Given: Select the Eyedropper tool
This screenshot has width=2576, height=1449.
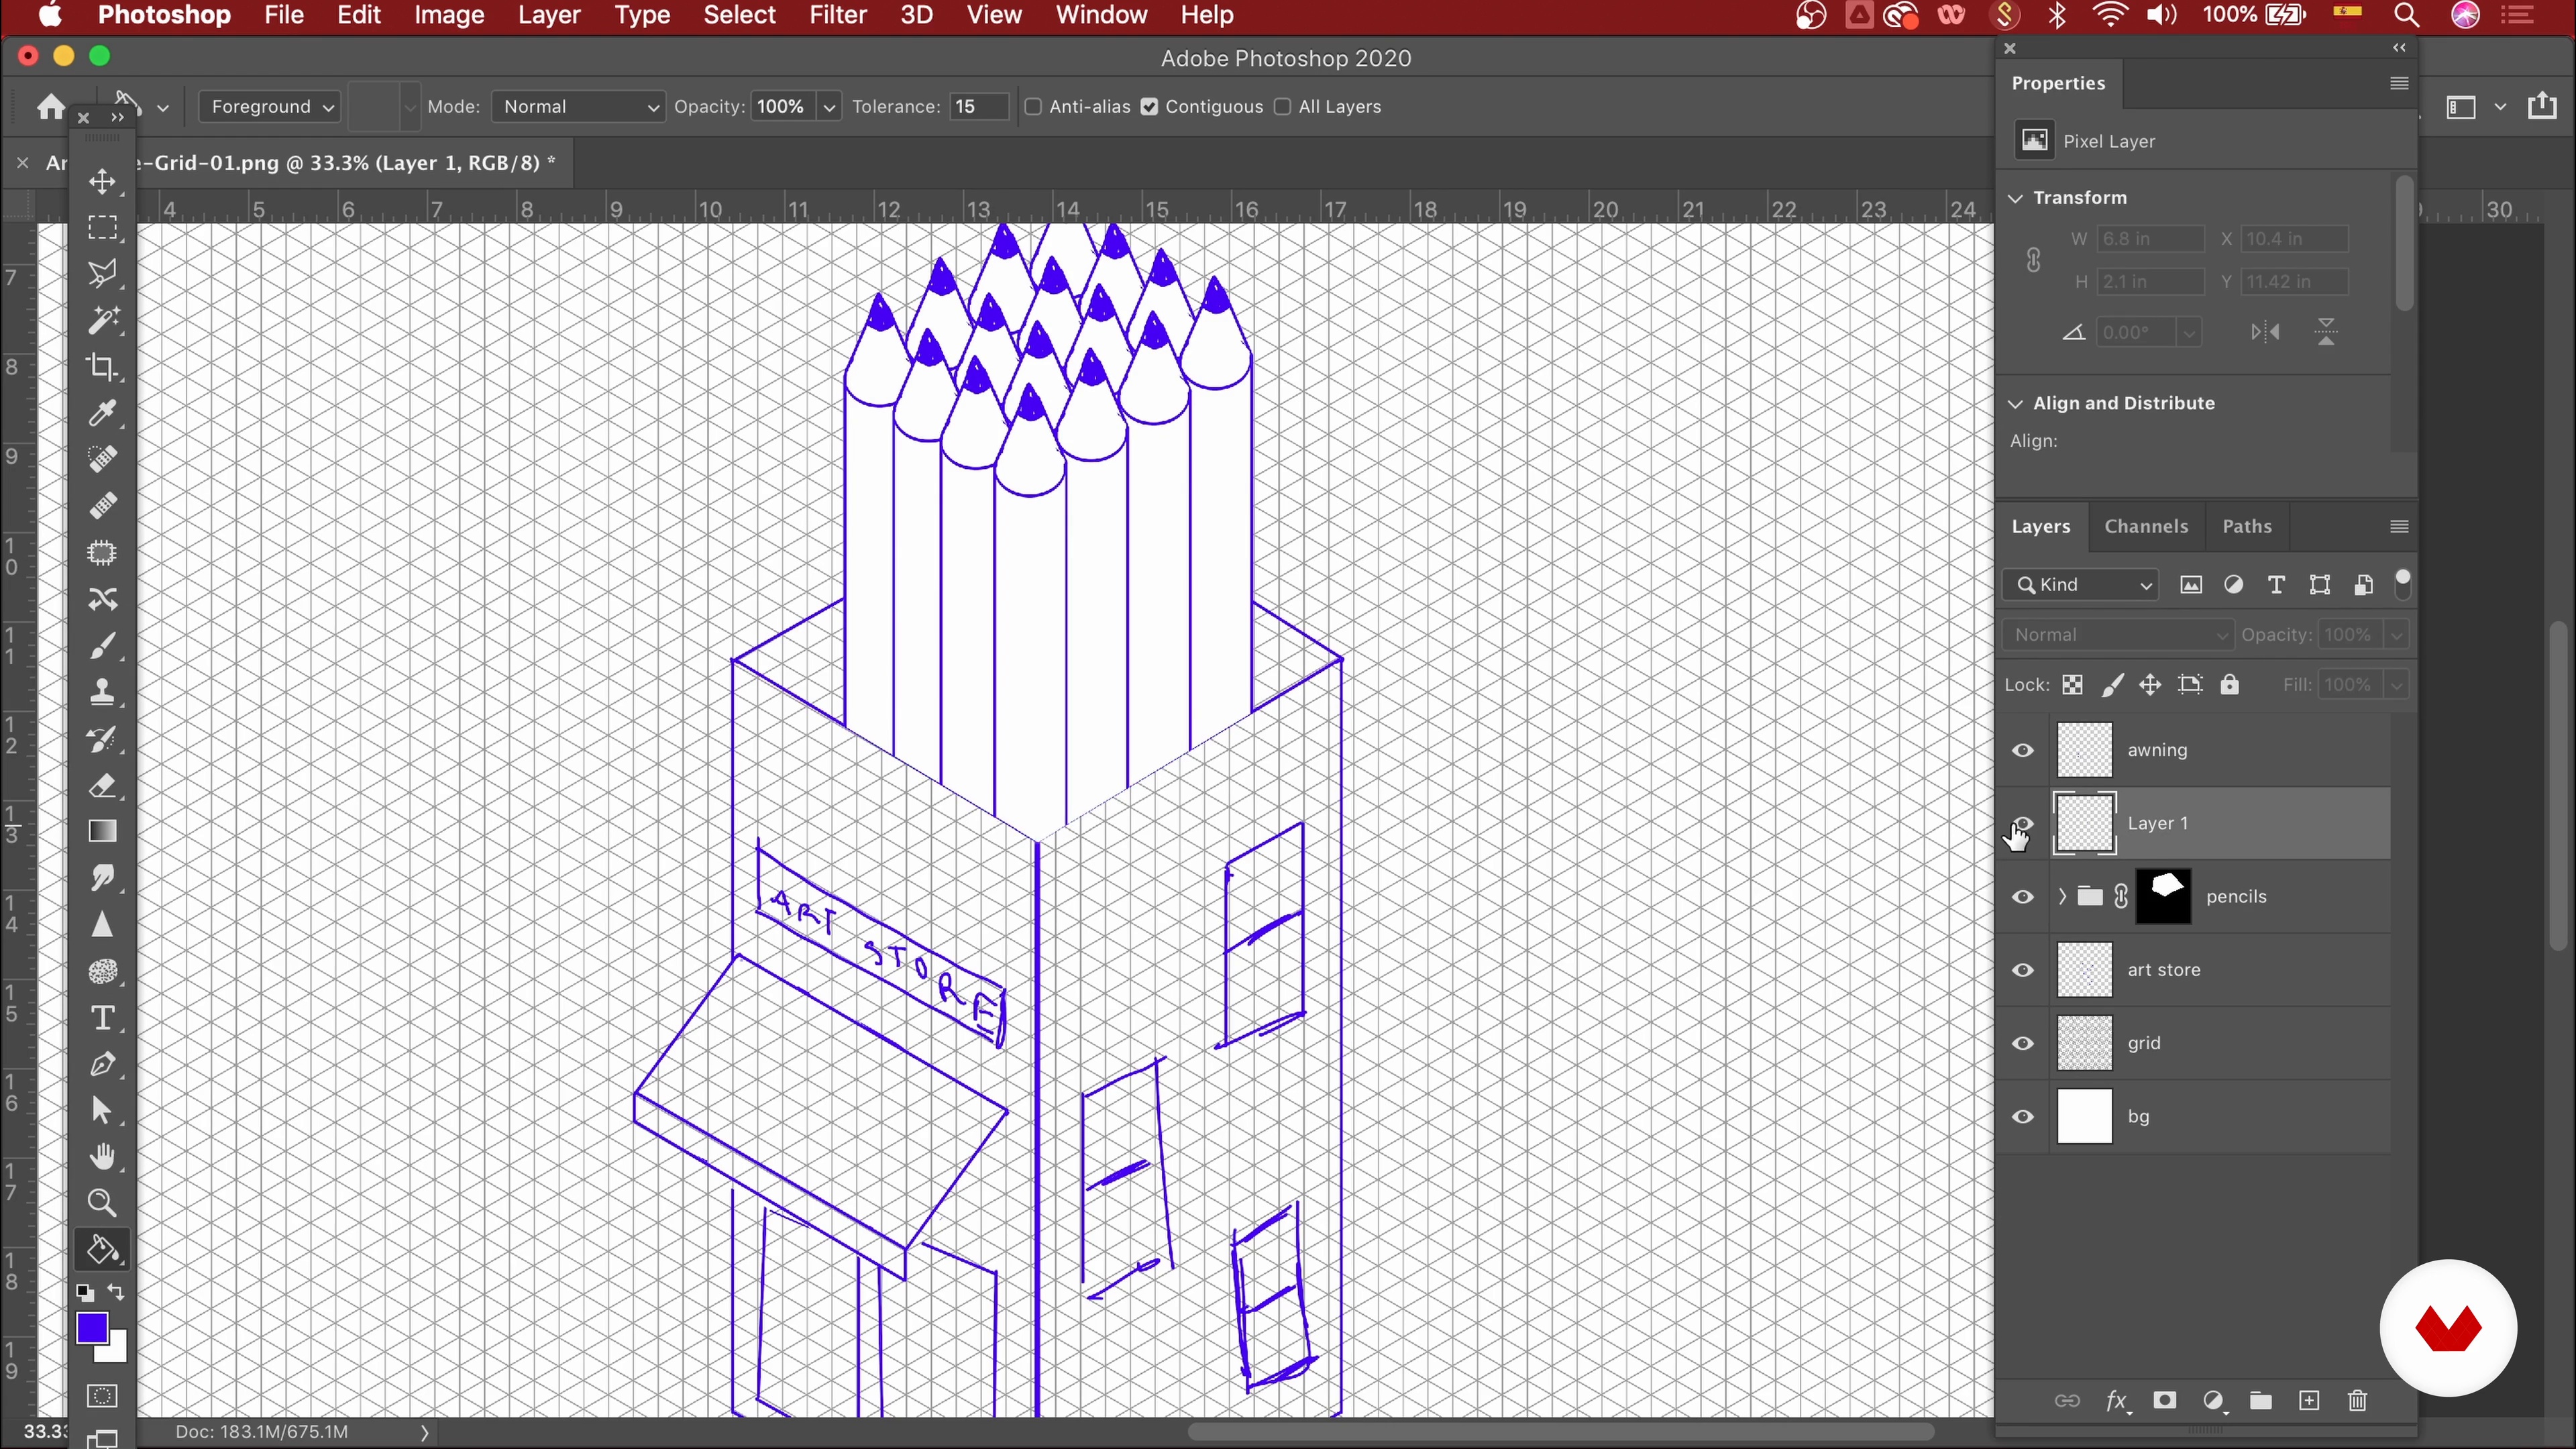Looking at the screenshot, I should pyautogui.click(x=102, y=413).
